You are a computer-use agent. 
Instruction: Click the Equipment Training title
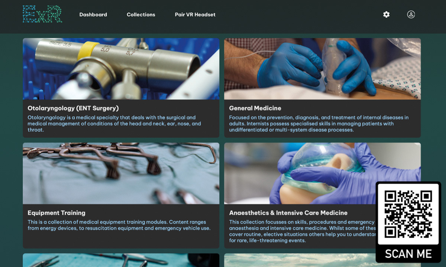coord(56,213)
